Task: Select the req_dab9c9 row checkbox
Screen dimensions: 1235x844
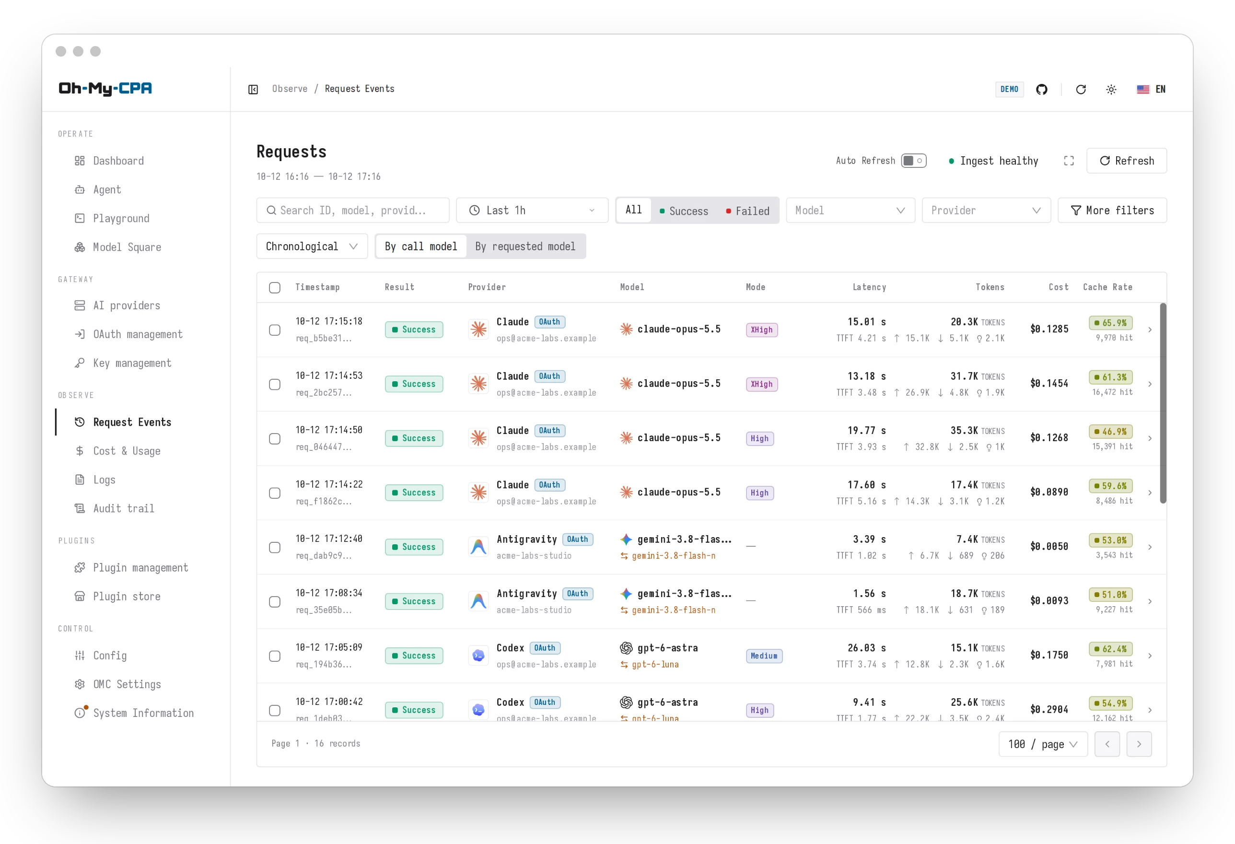Action: (x=275, y=548)
